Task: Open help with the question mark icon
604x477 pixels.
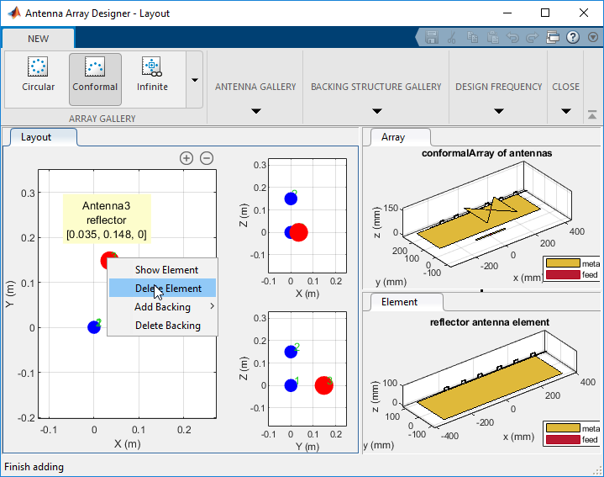Action: [x=573, y=37]
